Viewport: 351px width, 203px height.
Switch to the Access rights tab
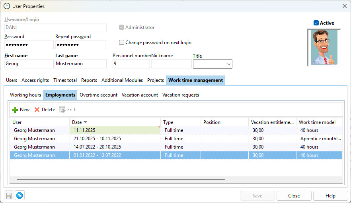point(35,80)
